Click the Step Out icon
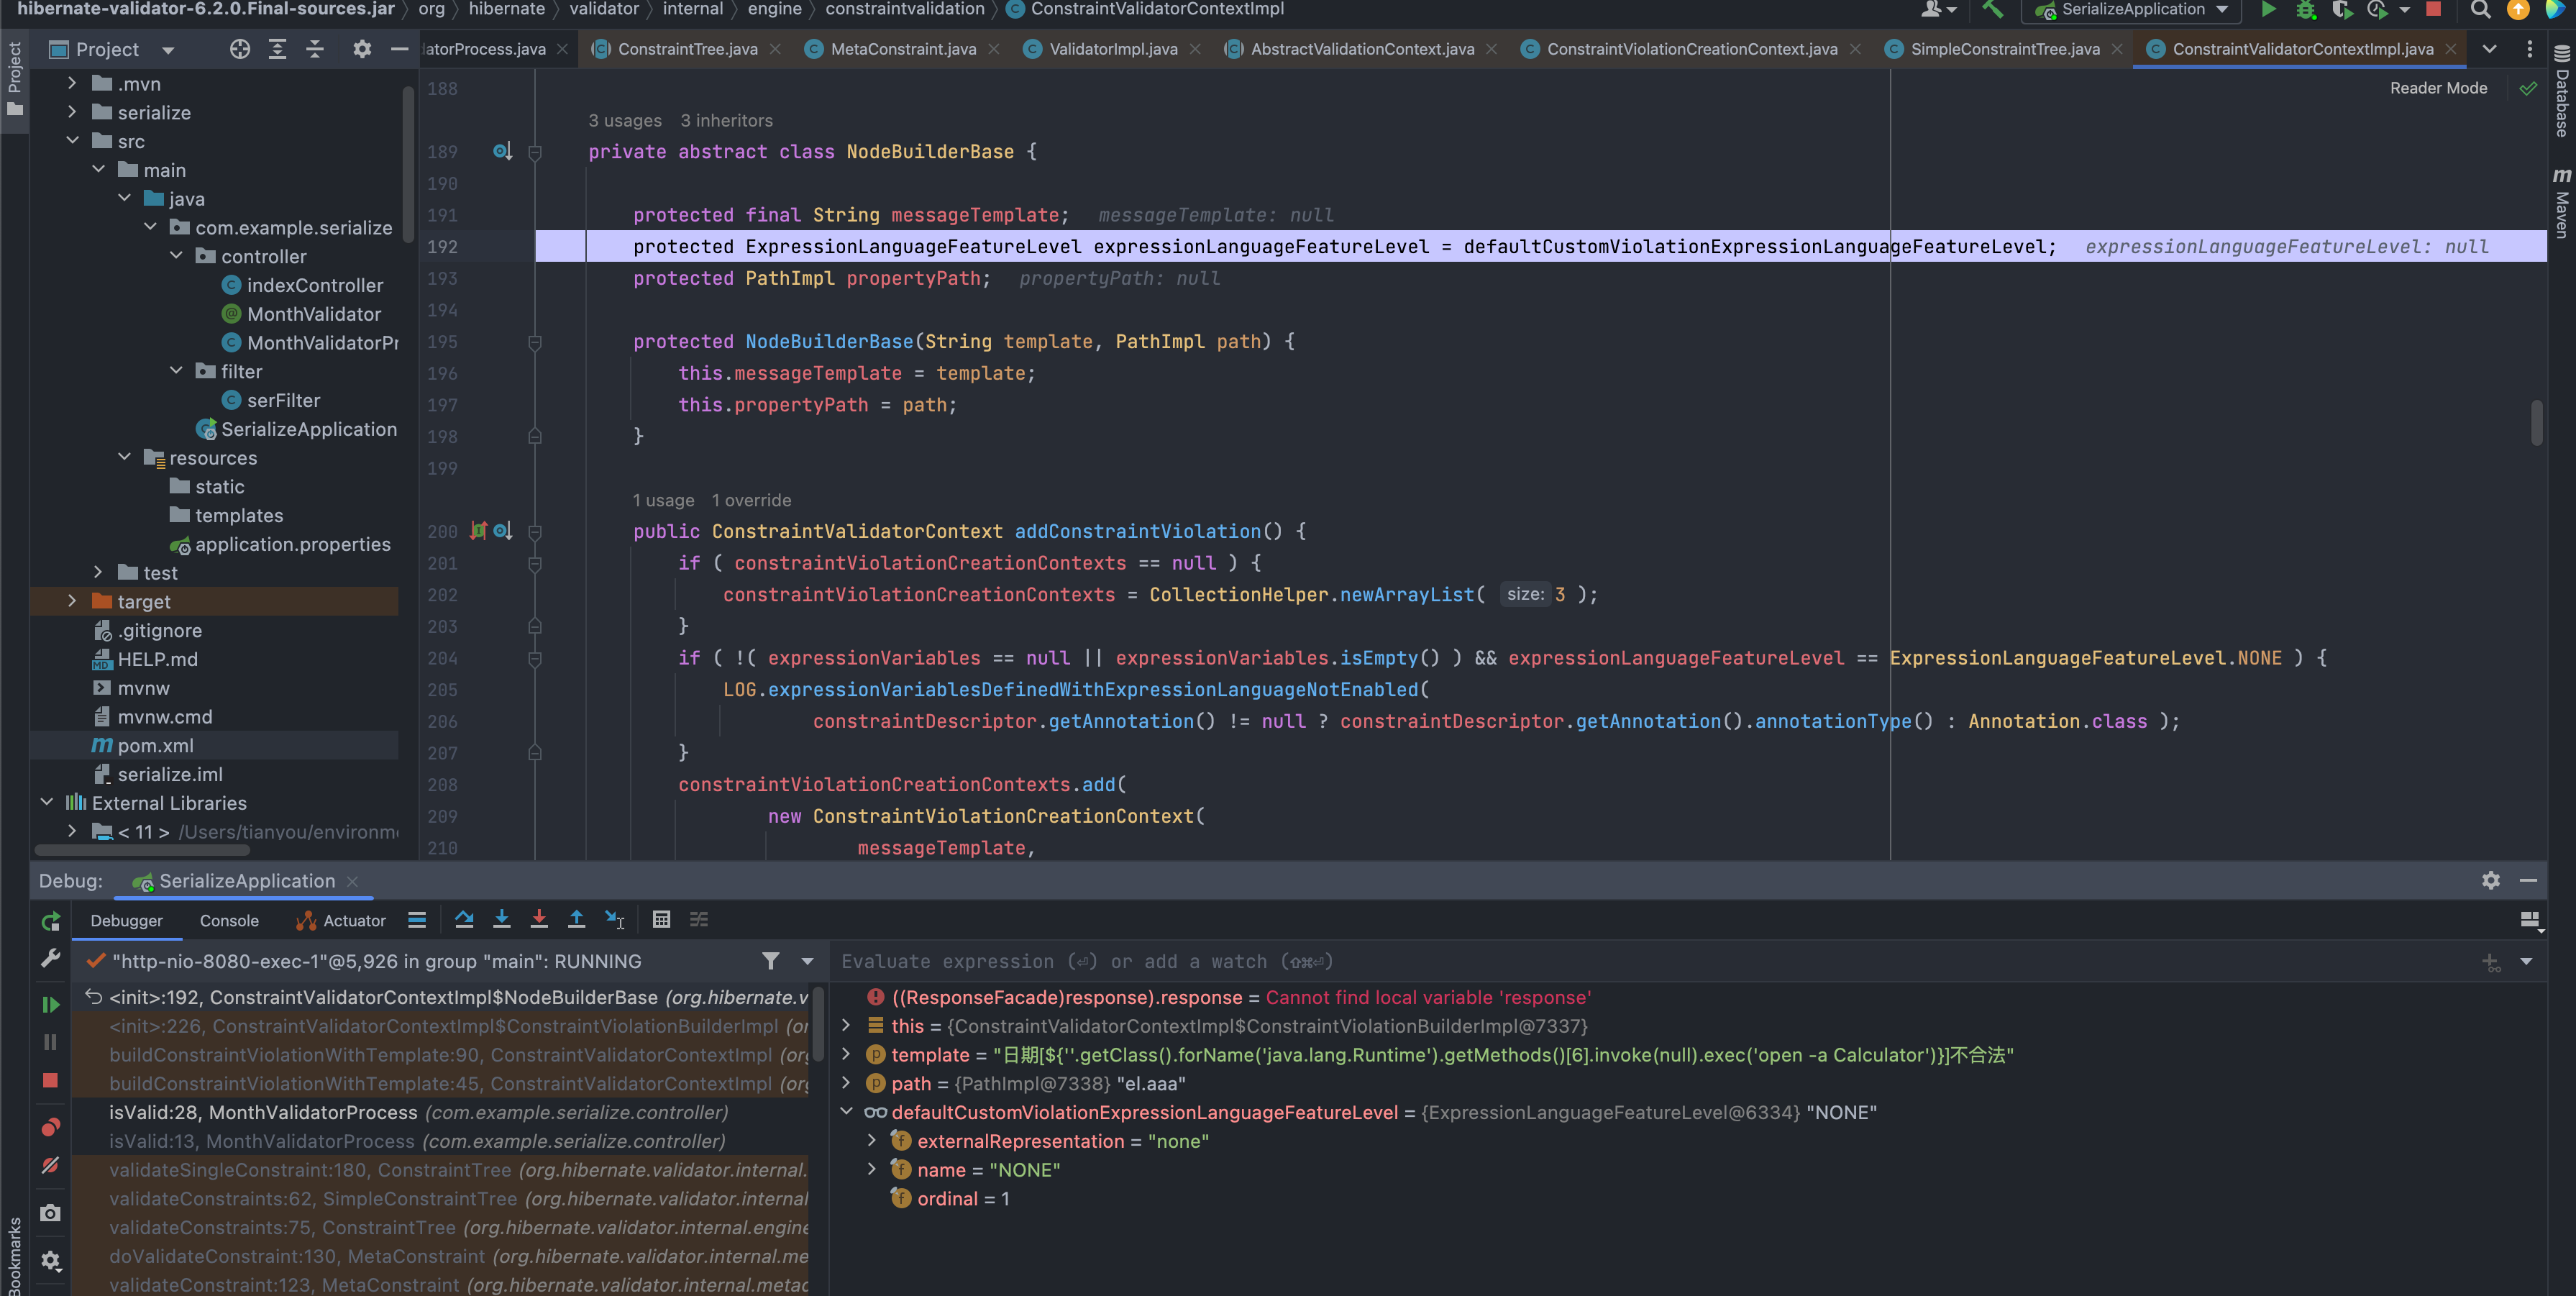 click(x=577, y=920)
